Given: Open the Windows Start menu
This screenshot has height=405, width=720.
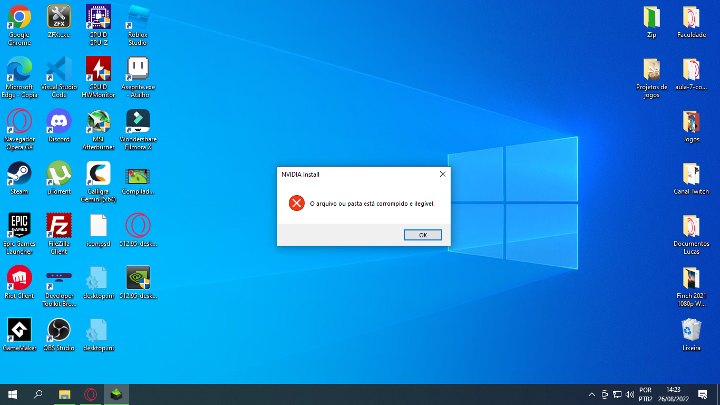Looking at the screenshot, I should pos(13,394).
